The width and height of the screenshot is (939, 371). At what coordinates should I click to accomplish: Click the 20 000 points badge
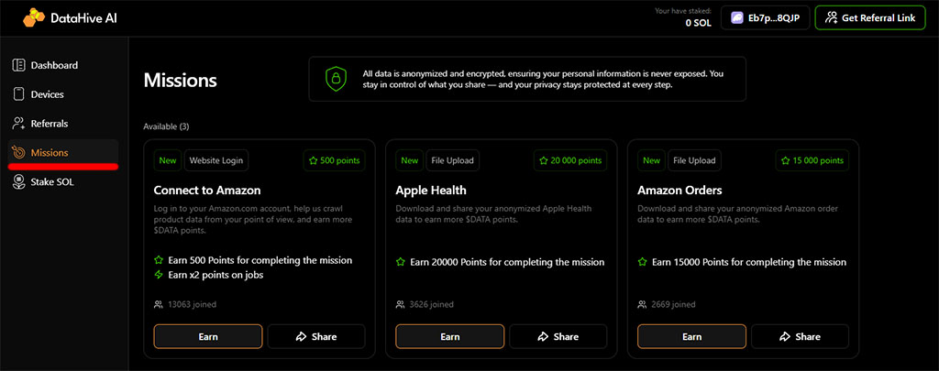point(570,160)
